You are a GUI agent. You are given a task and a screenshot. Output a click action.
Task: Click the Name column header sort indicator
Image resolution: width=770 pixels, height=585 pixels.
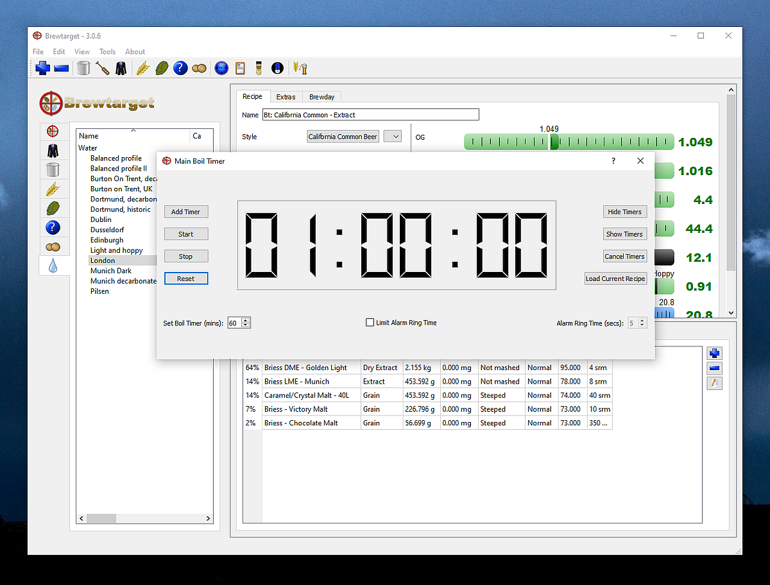(x=133, y=130)
